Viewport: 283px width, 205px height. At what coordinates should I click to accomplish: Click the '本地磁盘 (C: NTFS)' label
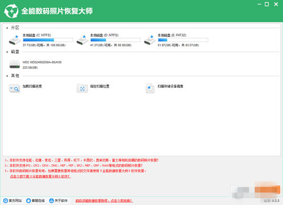click(x=37, y=35)
